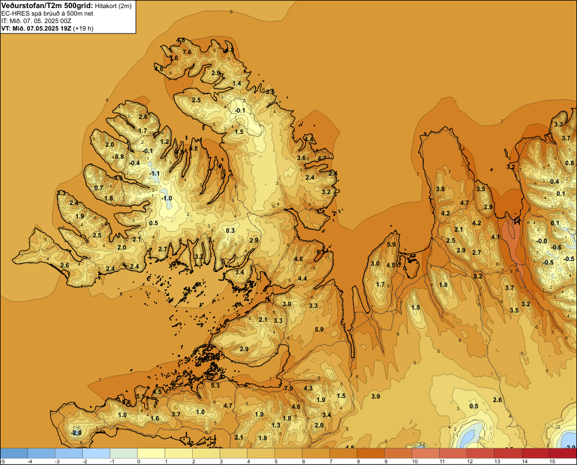The image size is (577, 465).
Task: Click the legend tick label '-4'
Action: [30, 462]
